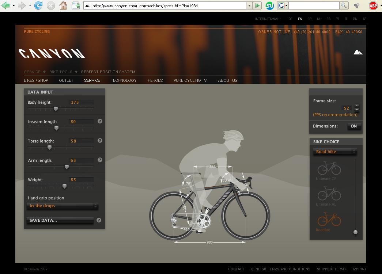Open the address bar history dropdown
Viewport: 382px width, 274px height.
coord(249,5)
